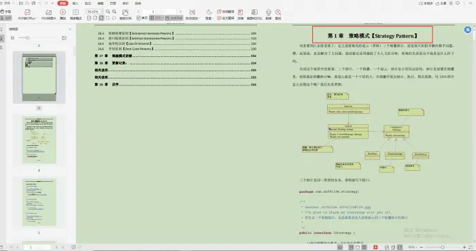Activate the Select tool below the Hand tool
Screen dimensions: 476x251
pyautogui.click(x=6, y=18)
